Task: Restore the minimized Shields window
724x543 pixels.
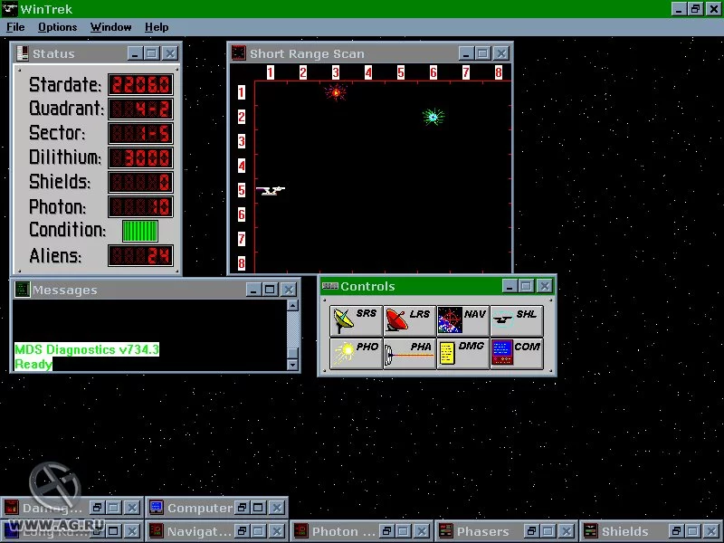Action: 676,531
